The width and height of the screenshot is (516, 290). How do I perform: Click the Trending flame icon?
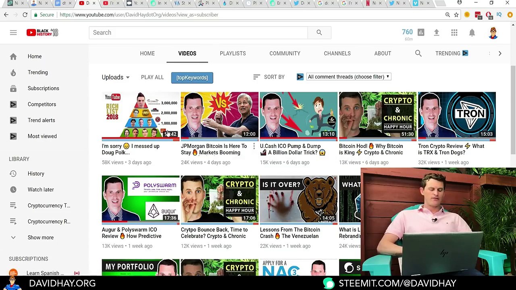13,72
